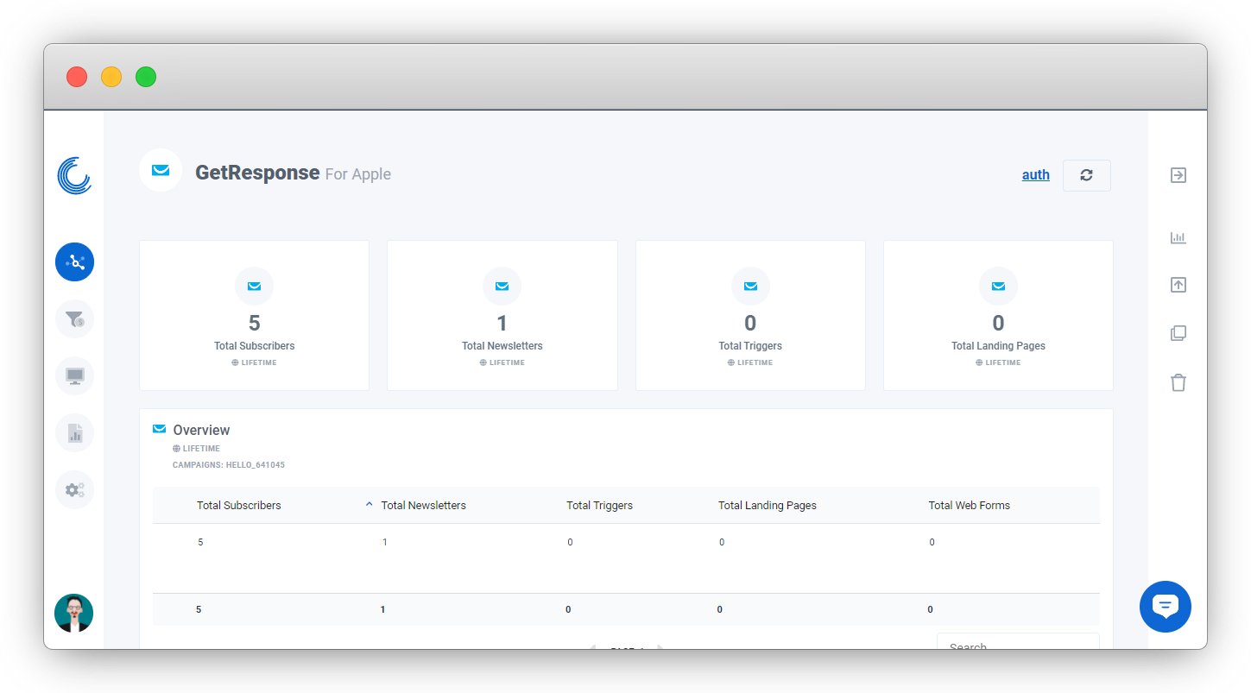This screenshot has width=1251, height=693.
Task: Click the 'Total Newsletters' card label
Action: 502,346
